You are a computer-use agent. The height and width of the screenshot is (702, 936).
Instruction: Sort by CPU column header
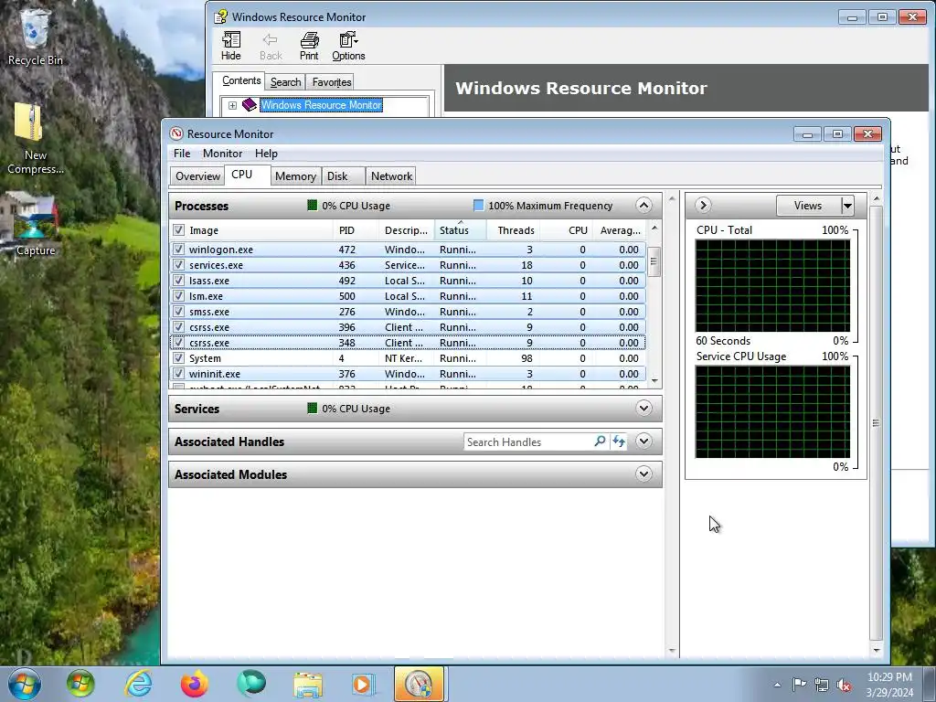pyautogui.click(x=567, y=229)
